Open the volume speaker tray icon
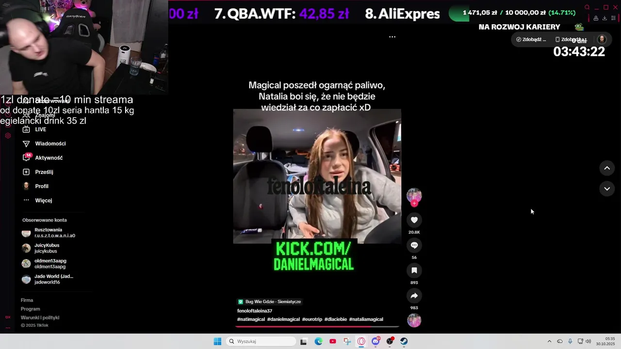 588,341
